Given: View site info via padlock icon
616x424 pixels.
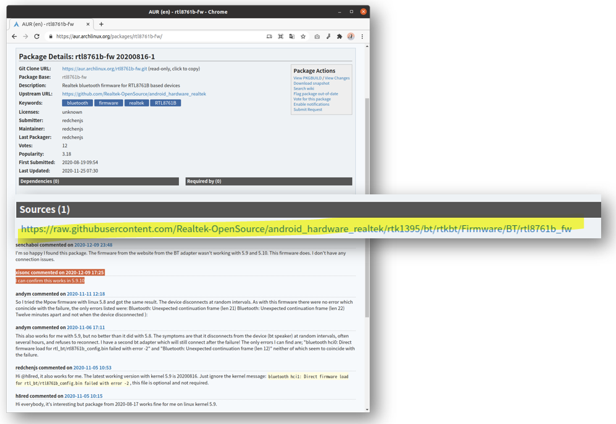Looking at the screenshot, I should (51, 37).
